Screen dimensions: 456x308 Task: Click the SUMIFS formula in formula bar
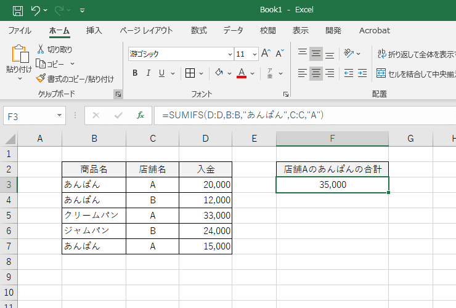[x=243, y=115]
